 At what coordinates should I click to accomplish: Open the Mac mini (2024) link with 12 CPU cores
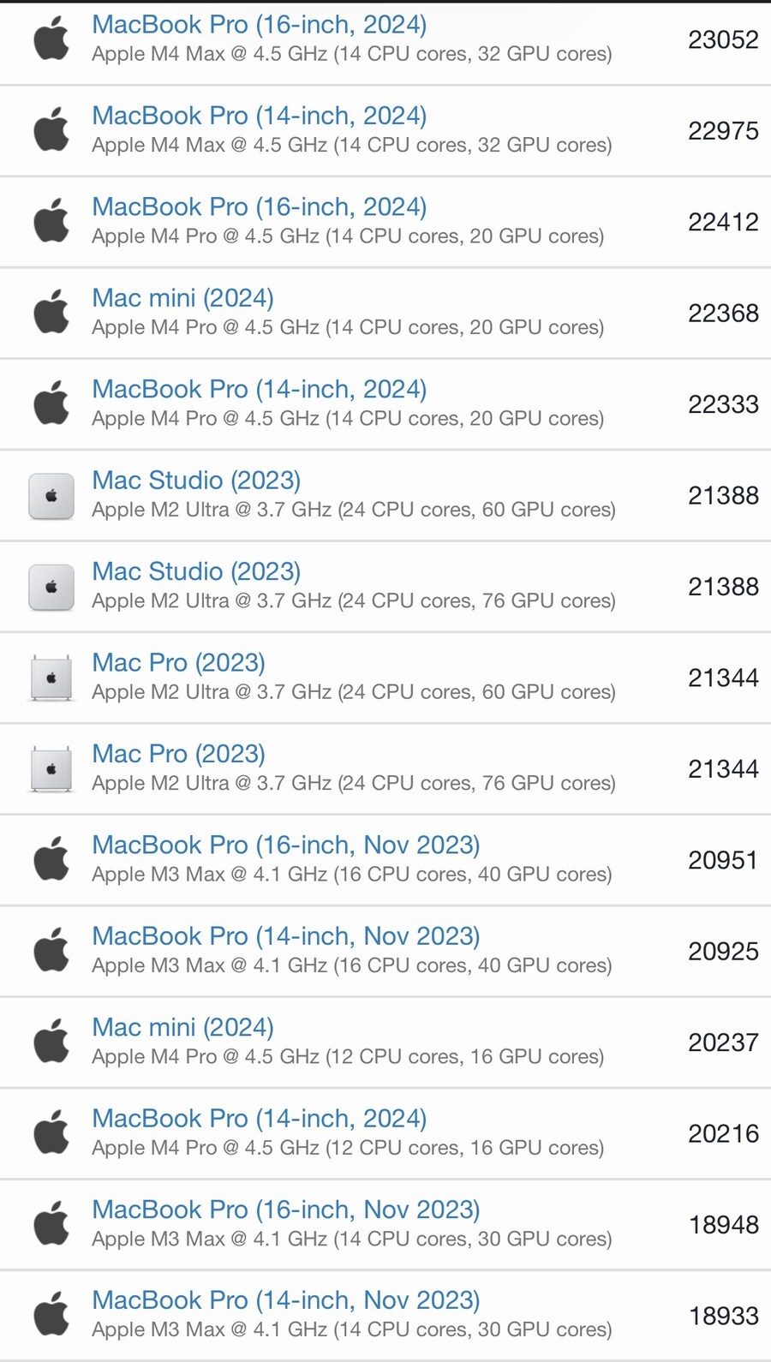coord(182,1027)
